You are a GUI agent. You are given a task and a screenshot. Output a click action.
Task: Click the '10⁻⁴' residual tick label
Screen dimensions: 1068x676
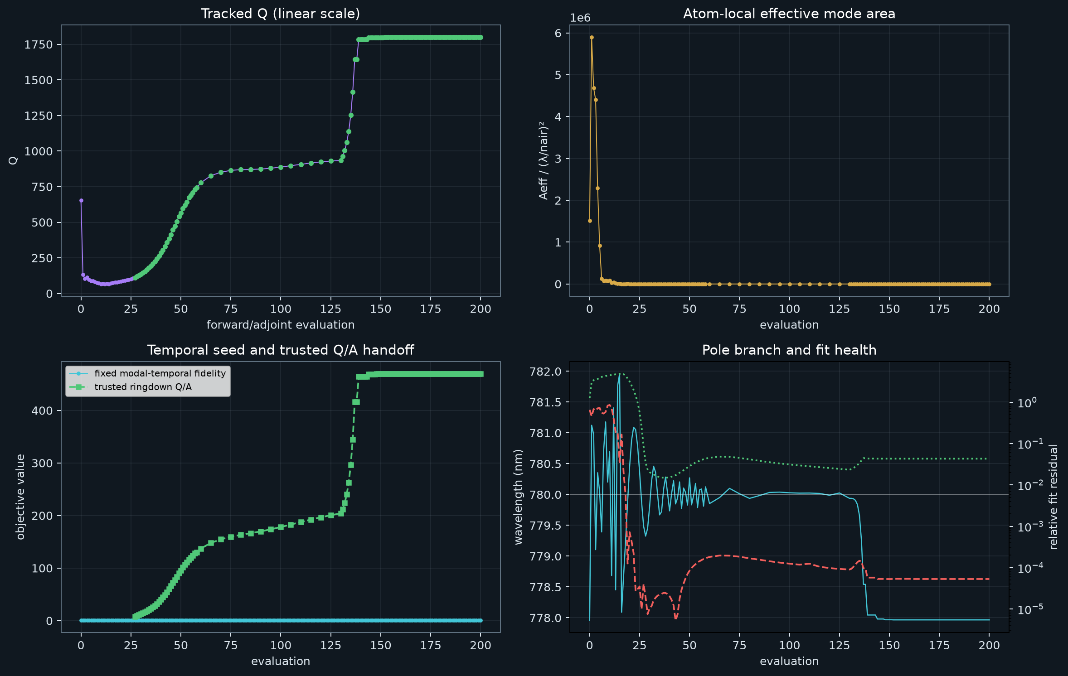pyautogui.click(x=1030, y=568)
